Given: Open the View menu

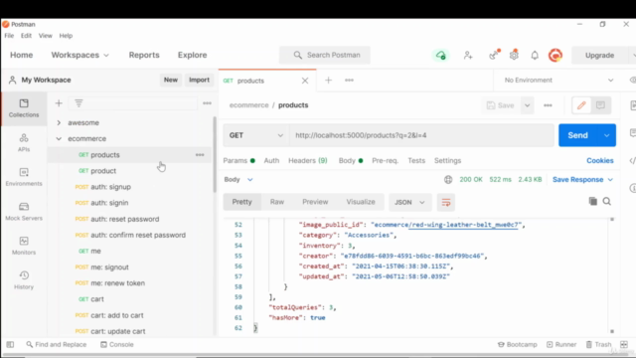Looking at the screenshot, I should (x=46, y=36).
